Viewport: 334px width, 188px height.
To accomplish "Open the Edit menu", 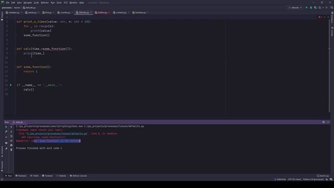I will point(13,3).
